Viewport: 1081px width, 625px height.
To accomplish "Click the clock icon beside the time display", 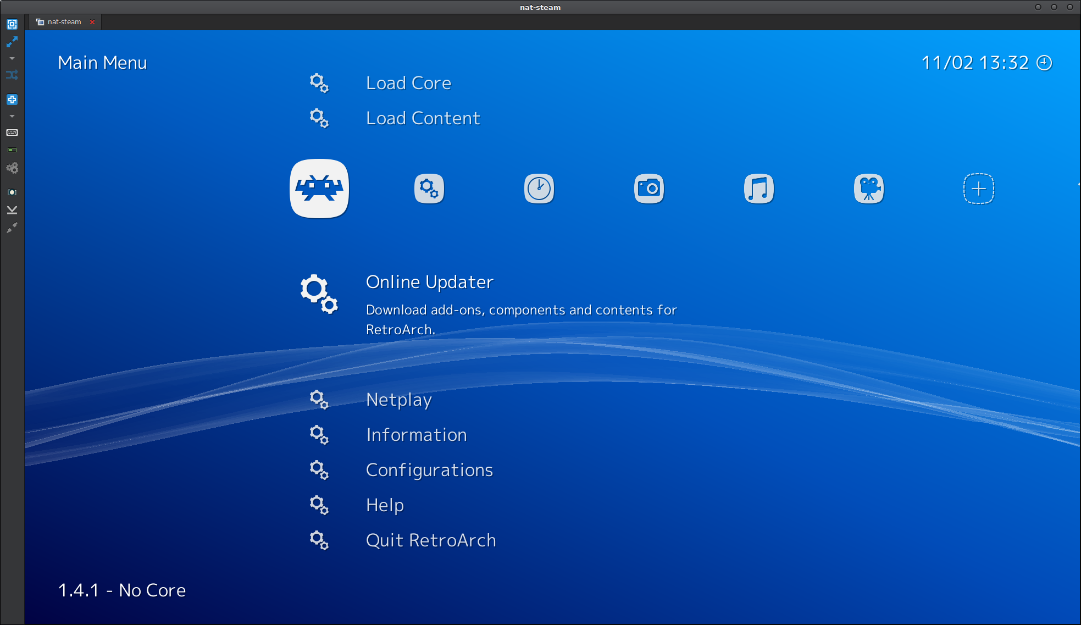I will 1045,63.
